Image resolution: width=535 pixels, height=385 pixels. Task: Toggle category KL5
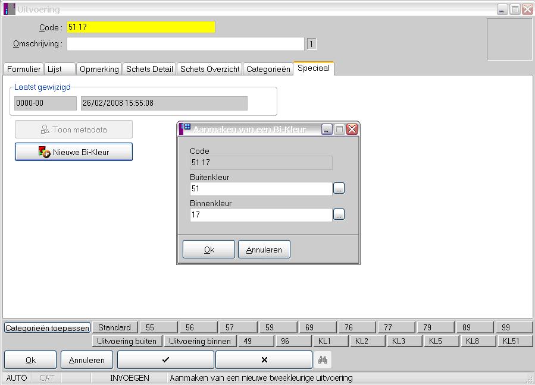click(442, 341)
